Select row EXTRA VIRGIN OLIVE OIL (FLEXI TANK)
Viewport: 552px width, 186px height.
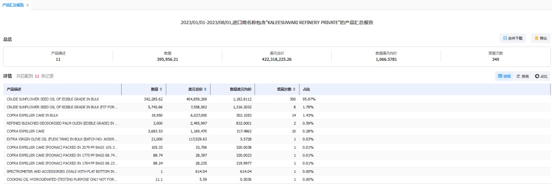[277, 139]
